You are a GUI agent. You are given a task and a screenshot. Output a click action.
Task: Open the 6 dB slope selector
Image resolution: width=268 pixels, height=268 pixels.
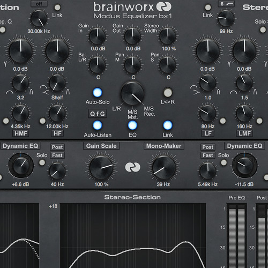click(226, 4)
